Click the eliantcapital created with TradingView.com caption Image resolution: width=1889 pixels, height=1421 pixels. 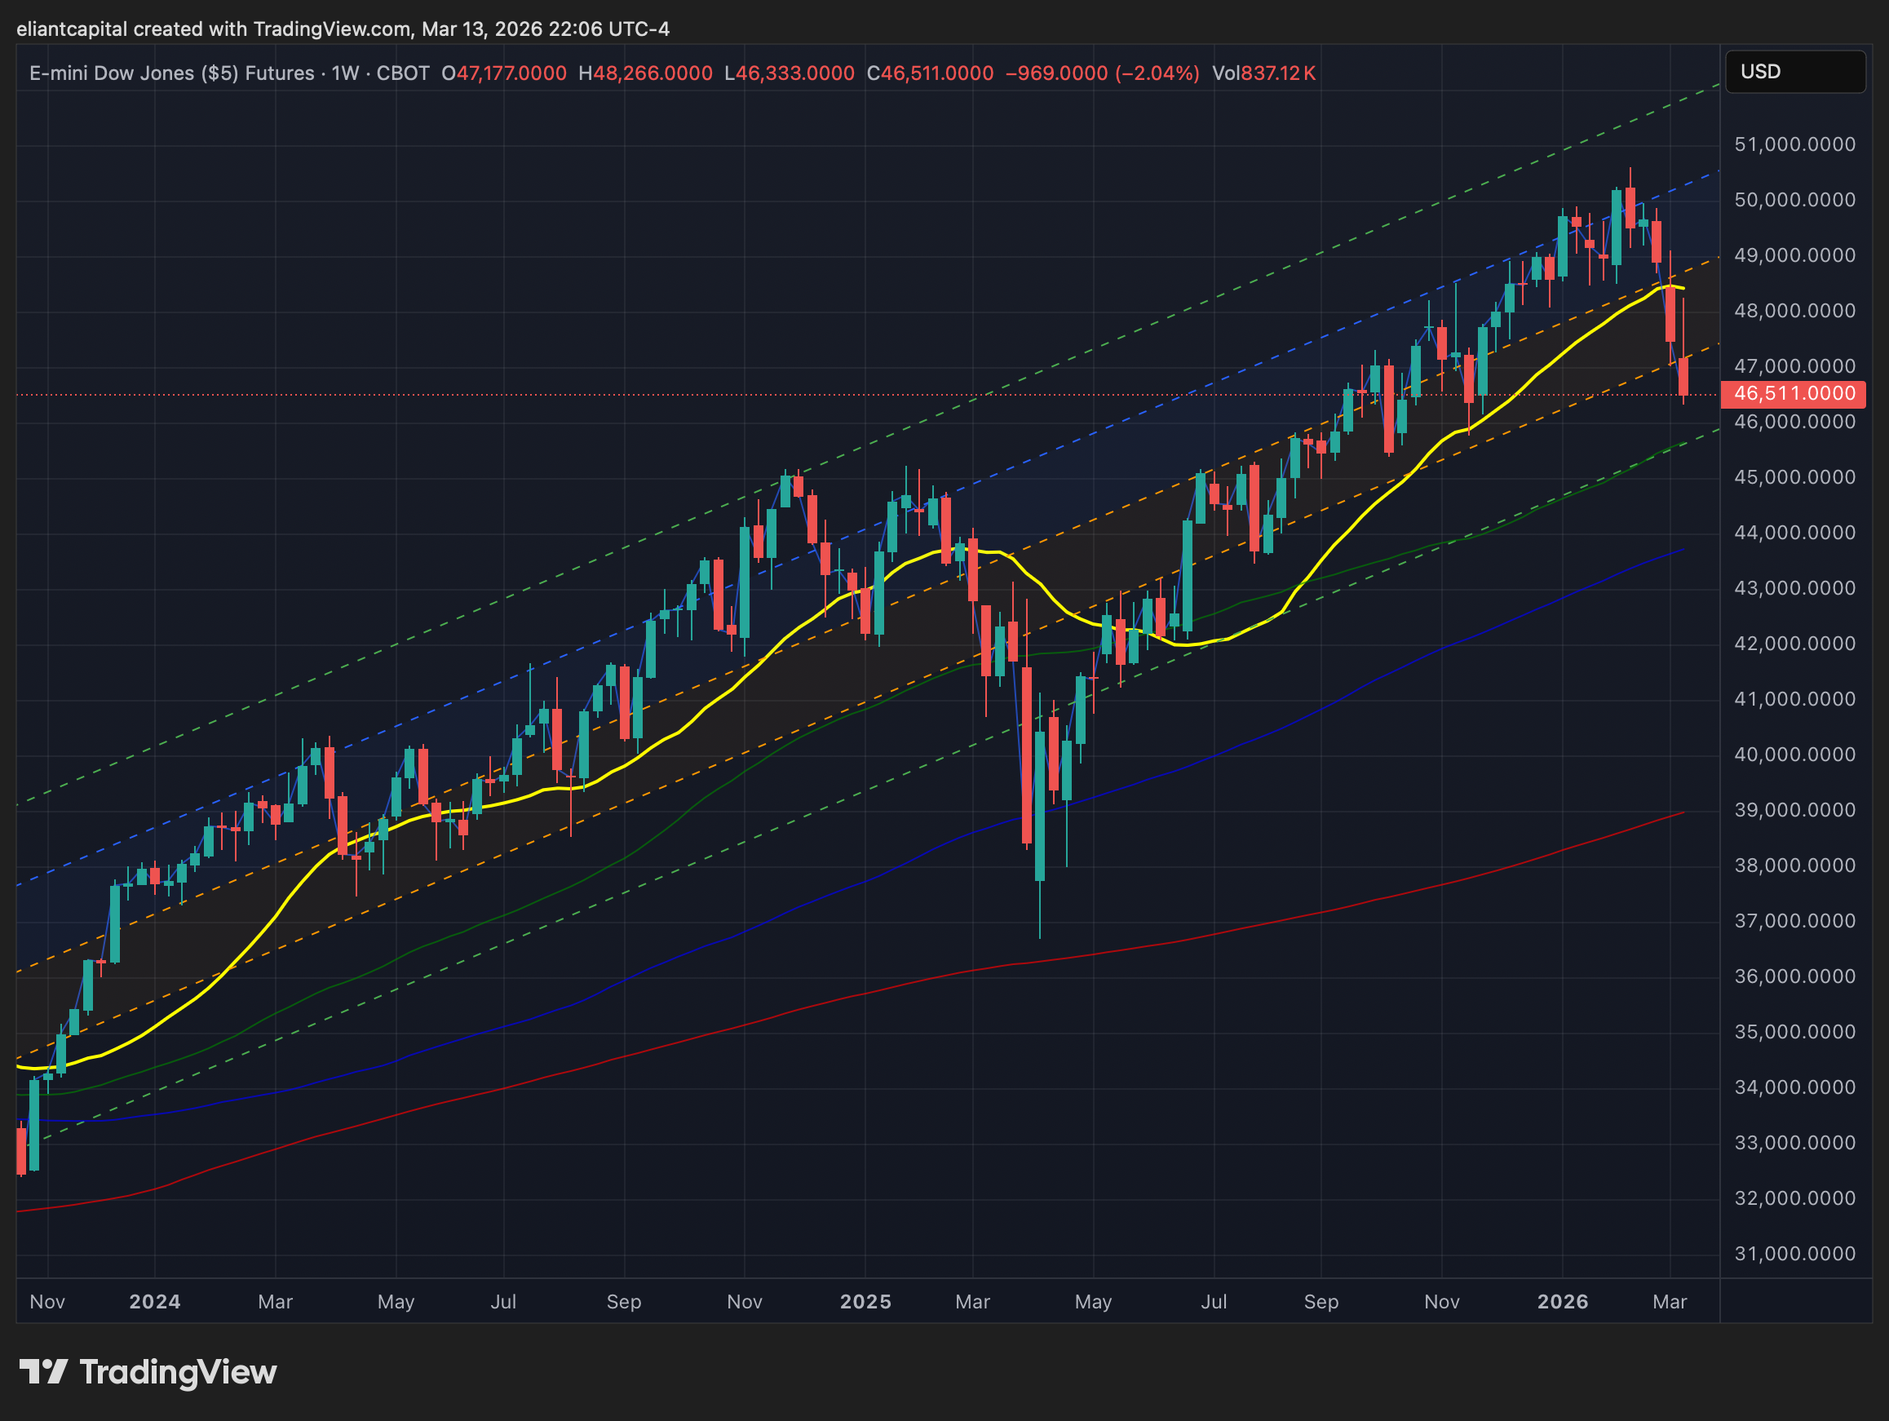(343, 29)
